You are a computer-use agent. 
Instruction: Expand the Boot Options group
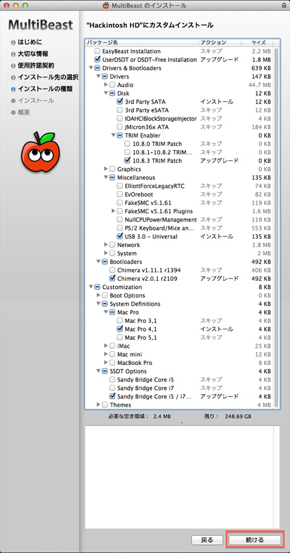point(98,295)
